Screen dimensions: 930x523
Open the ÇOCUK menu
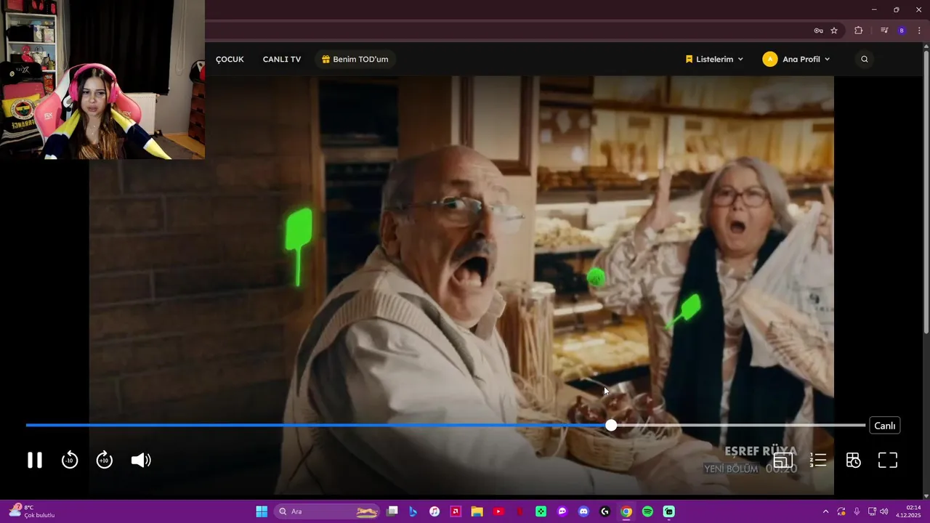point(230,59)
